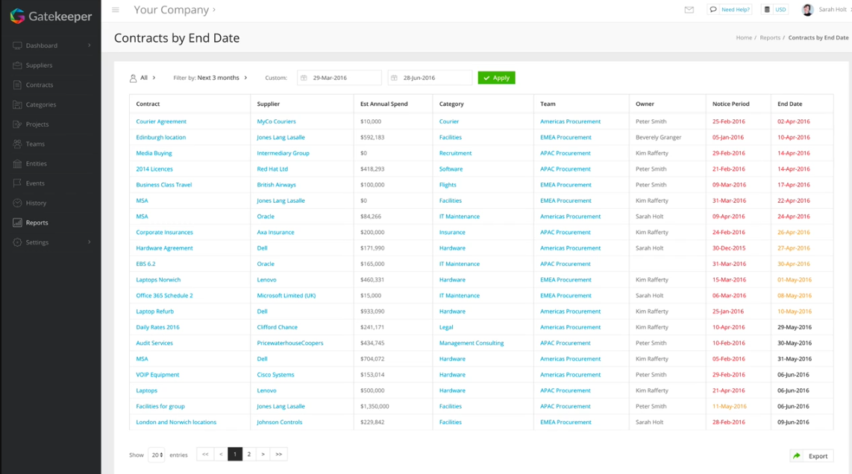Open the Office 365 Schedule 2 contract
The image size is (852, 474).
click(164, 295)
